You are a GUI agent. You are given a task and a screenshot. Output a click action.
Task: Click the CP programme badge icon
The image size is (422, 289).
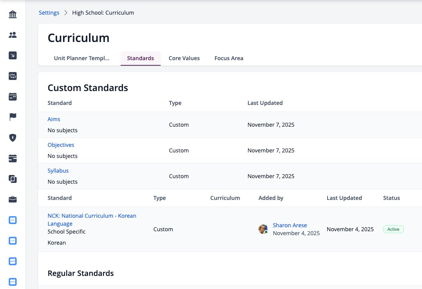pos(13,241)
